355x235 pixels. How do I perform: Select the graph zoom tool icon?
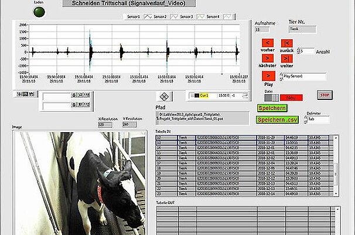coord(25,94)
